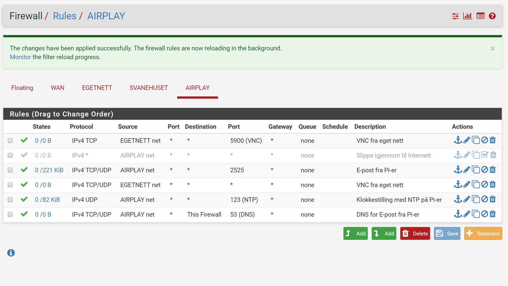Viewport: 508px width, 286px height.
Task: Dismiss the success alert with X
Action: point(492,49)
